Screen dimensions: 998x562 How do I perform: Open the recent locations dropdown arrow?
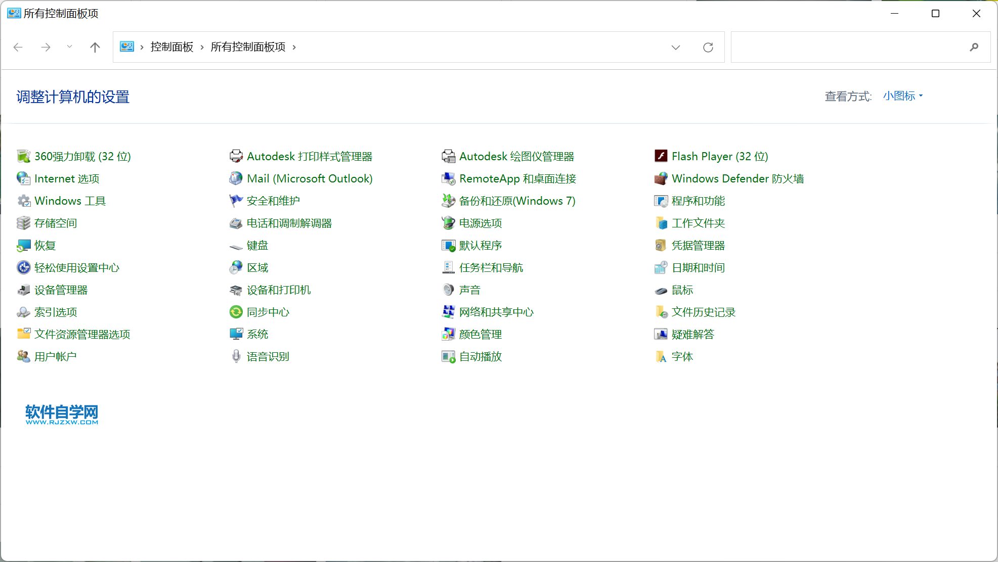click(x=69, y=47)
